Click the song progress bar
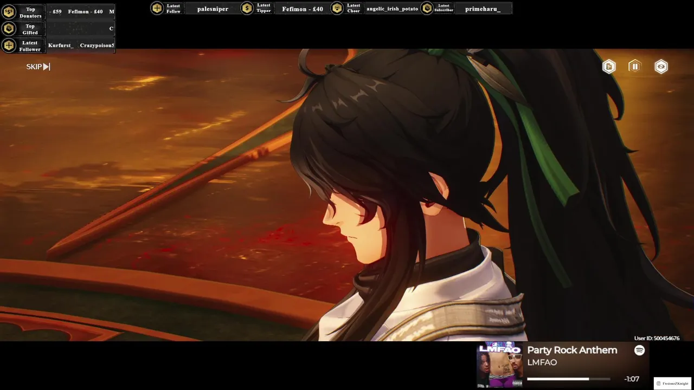 click(569, 379)
